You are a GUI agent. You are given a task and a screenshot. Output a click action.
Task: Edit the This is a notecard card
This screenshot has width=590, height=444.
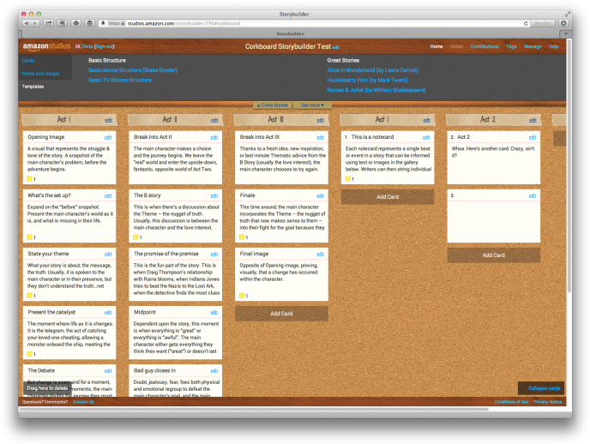click(x=426, y=138)
